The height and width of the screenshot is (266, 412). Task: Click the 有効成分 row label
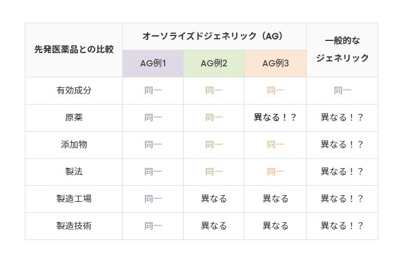tap(74, 90)
